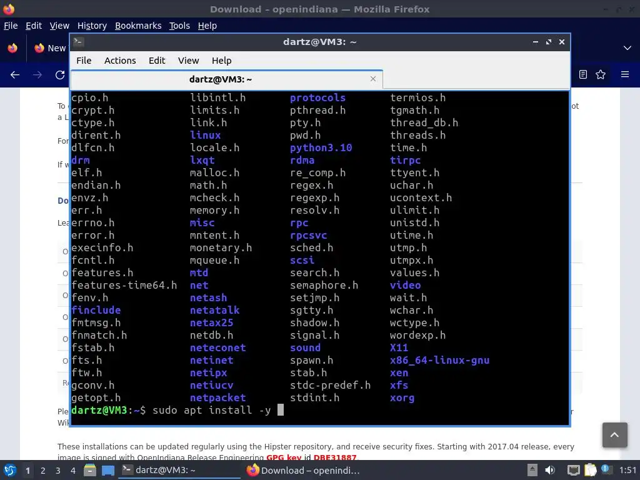Close the dartz@VM3 terminal tab
Image resolution: width=640 pixels, height=480 pixels.
[372, 79]
